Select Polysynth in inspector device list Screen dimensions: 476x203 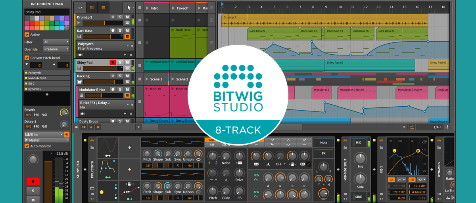click(47, 73)
